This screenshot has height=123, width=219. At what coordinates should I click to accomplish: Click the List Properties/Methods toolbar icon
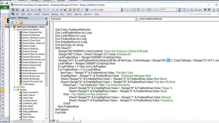coord(184,10)
